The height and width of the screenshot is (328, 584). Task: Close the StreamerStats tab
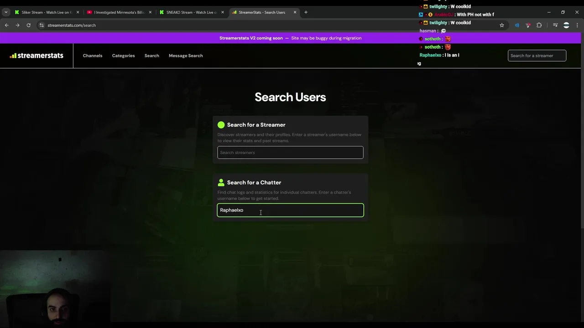pos(295,12)
